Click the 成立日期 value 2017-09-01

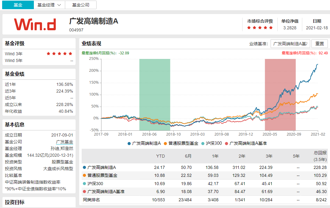pos(62,135)
